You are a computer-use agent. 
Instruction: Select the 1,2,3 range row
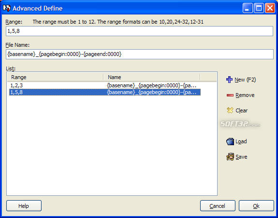coord(105,85)
